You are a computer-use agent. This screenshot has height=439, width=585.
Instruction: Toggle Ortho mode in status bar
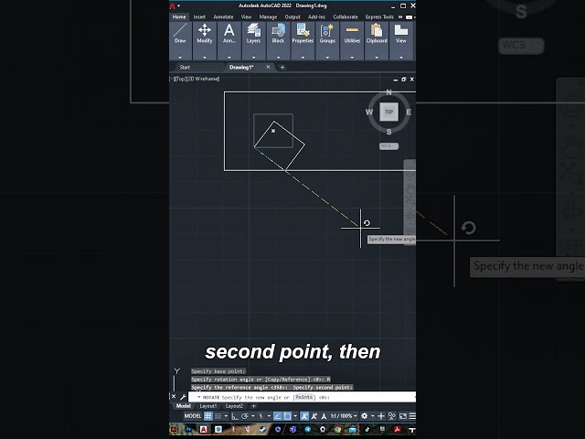coord(235,416)
